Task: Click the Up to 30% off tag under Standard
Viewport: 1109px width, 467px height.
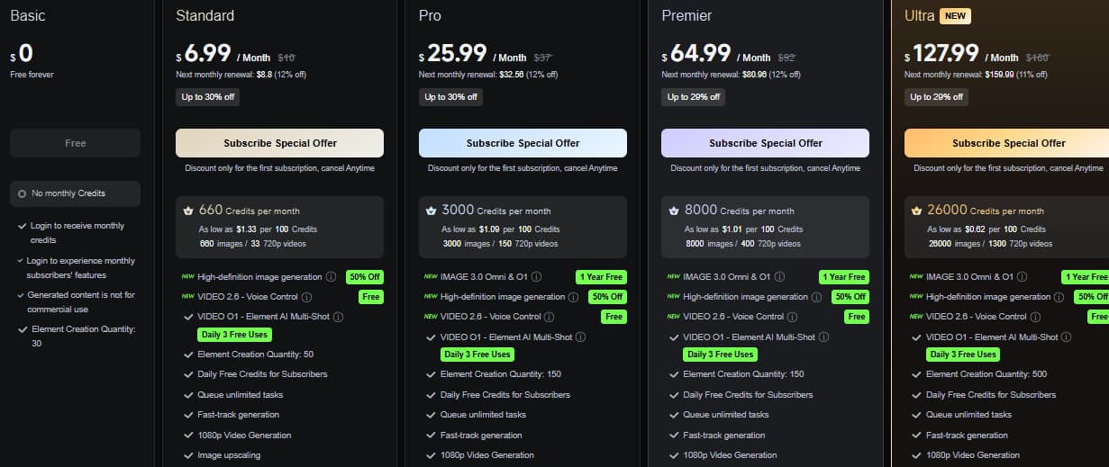Action: coord(207,97)
